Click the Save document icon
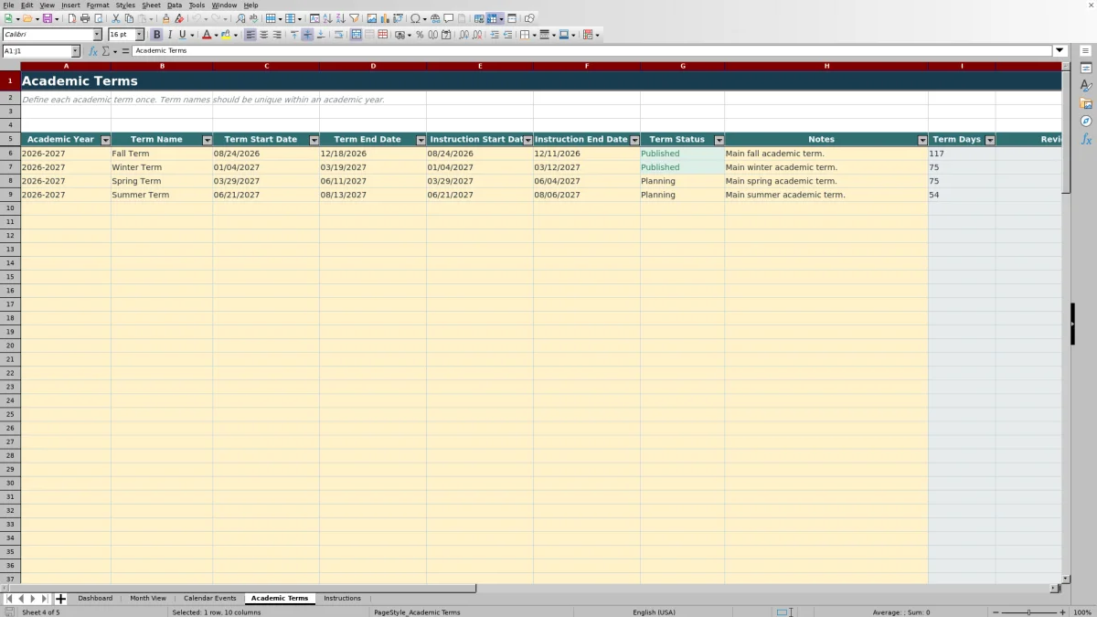1097x617 pixels. (x=46, y=18)
